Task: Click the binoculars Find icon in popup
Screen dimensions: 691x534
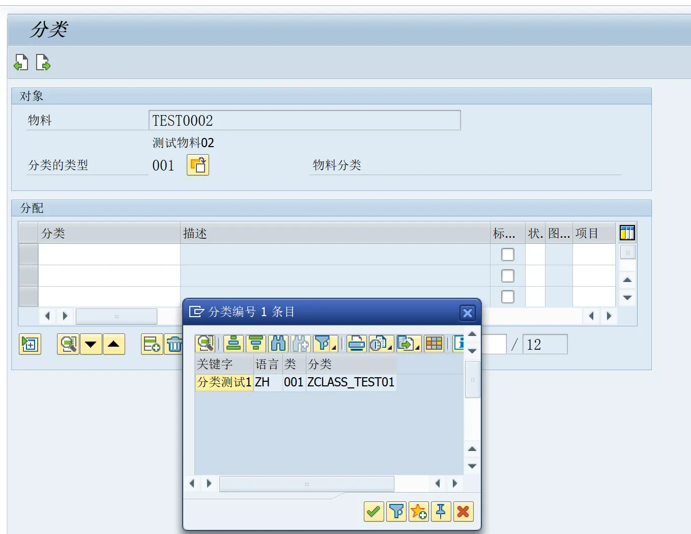Action: (x=278, y=344)
